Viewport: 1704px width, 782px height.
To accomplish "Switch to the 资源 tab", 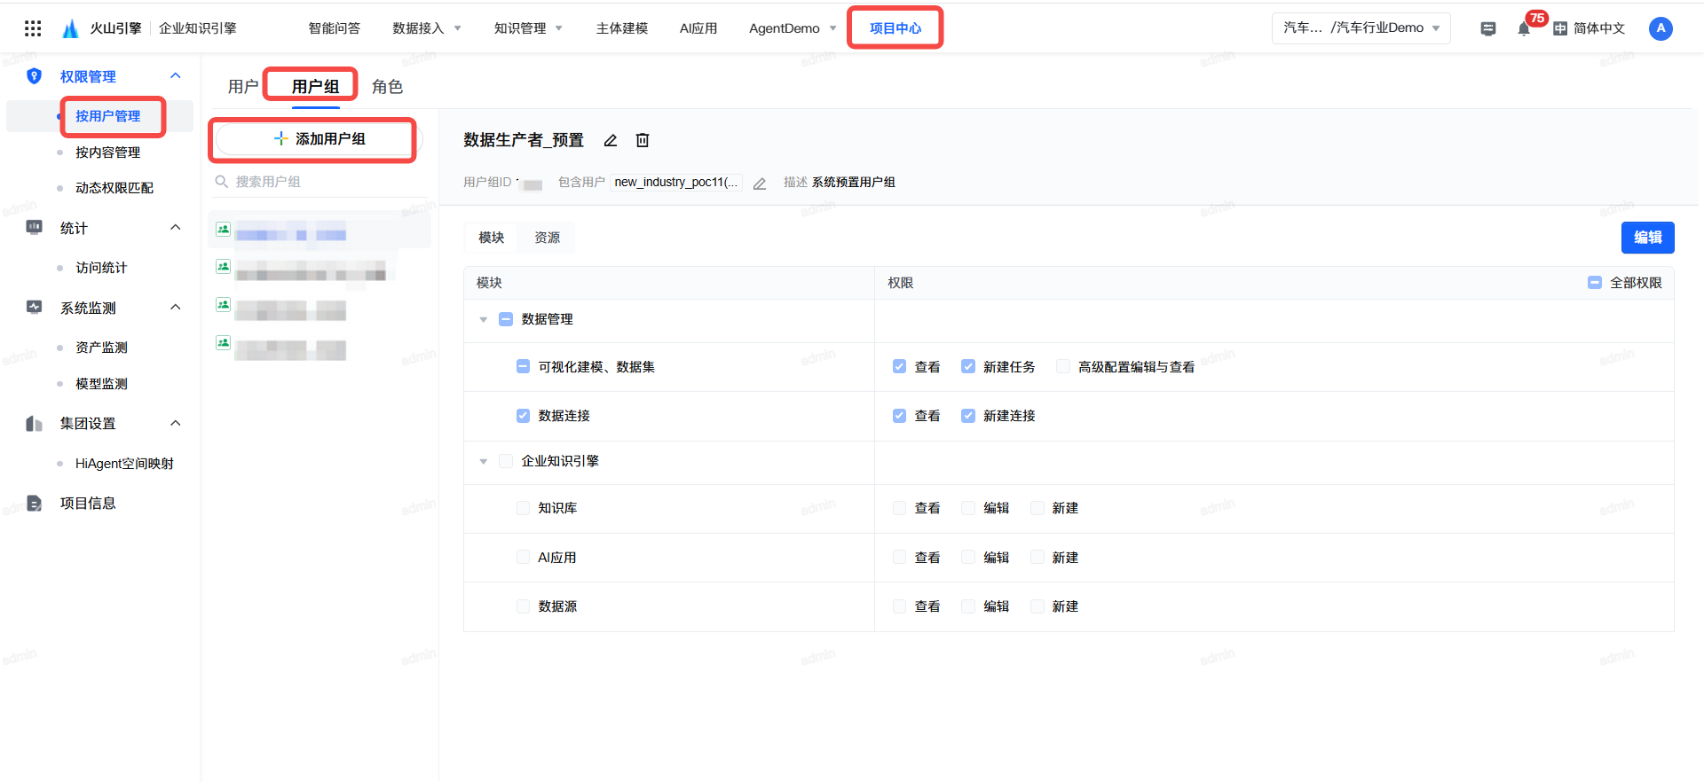I will 547,238.
